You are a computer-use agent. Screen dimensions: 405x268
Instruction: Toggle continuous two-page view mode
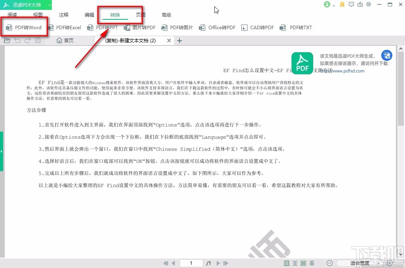[x=312, y=263]
